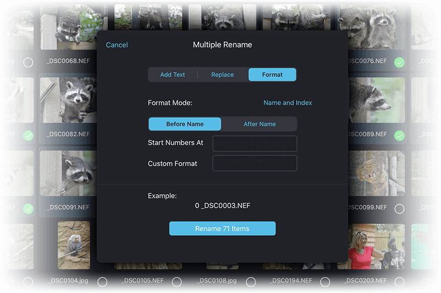
Task: Tick the selection circle next to _DSC0108.jpg
Action: 251,282
